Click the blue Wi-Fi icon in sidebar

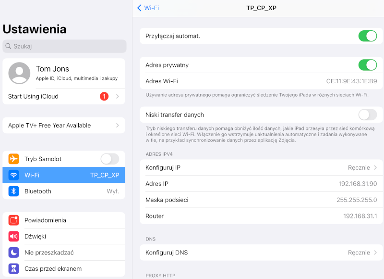click(13, 175)
